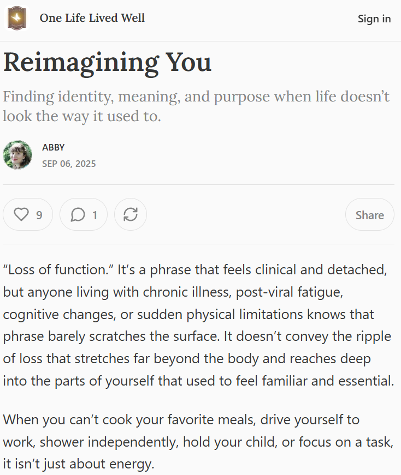401x475 pixels.
Task: Go to One Life Lived Well publication home
Action: pos(92,18)
